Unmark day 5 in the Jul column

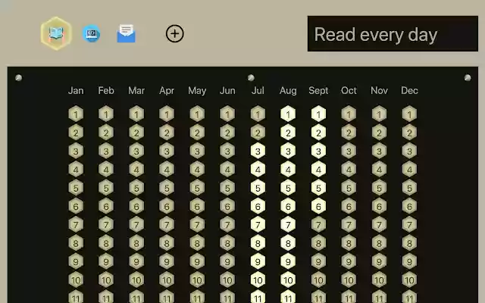[258, 188]
